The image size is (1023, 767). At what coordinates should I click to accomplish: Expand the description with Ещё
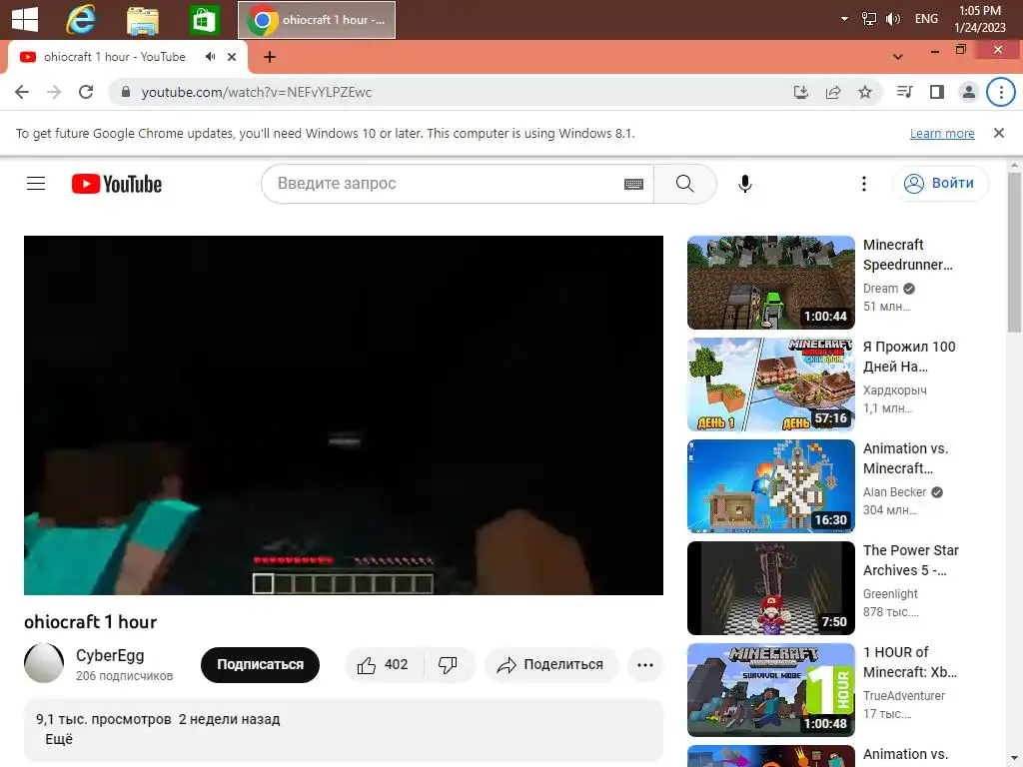pyautogui.click(x=59, y=739)
